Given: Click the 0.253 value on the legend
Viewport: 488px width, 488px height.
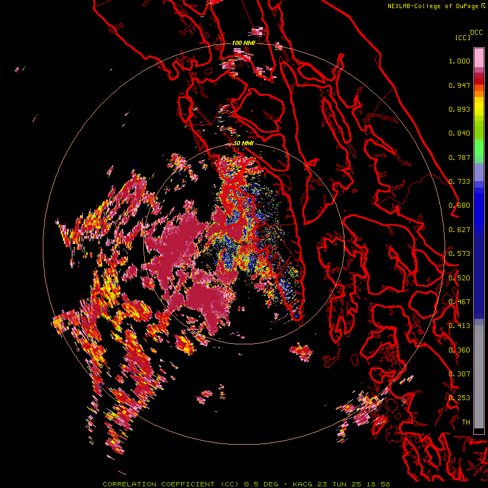Looking at the screenshot, I should pos(459,398).
